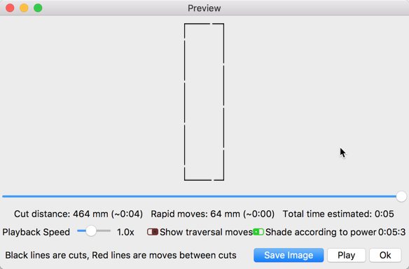Viewport: 409px width, 269px height.
Task: Click the middle of the blue preview progress track
Action: point(200,196)
